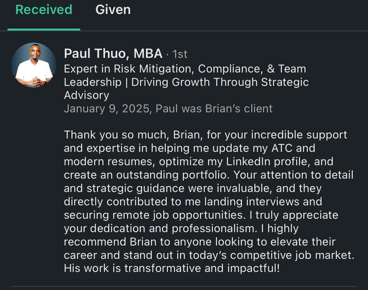Click the underline beneath the Received tab
This screenshot has width=368, height=290.
44,30
